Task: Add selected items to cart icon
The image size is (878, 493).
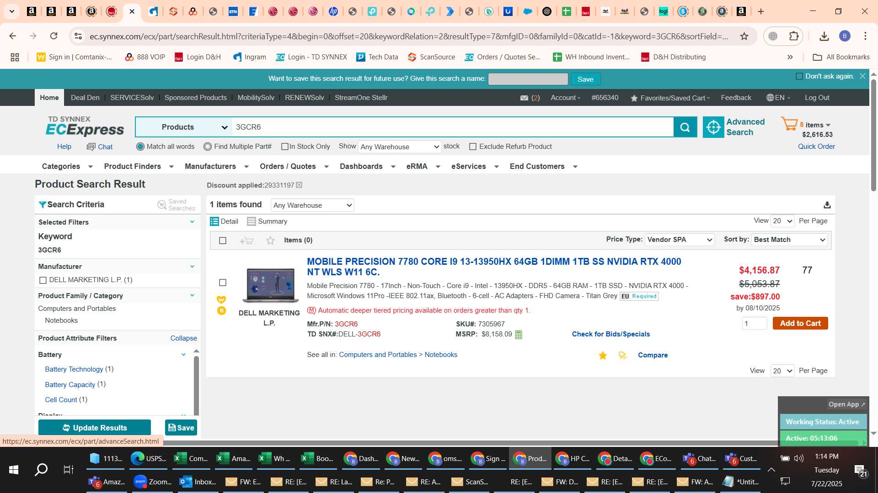Action: click(246, 241)
